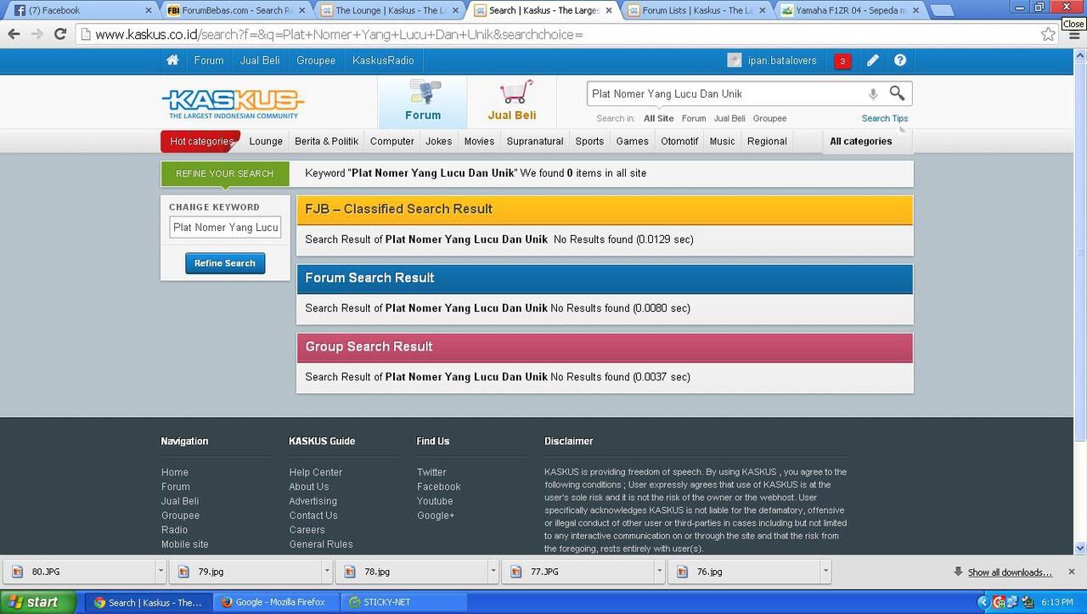Switch to The Lounge Kaskus tab

pos(389,10)
